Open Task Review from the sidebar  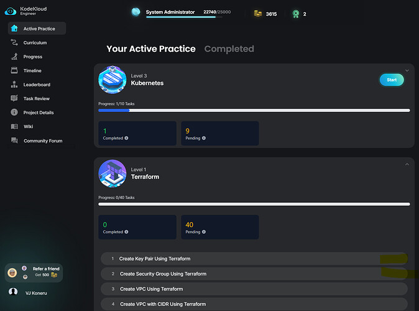(36, 98)
